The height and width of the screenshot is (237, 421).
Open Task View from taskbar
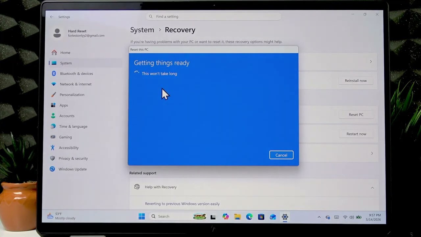(213, 217)
